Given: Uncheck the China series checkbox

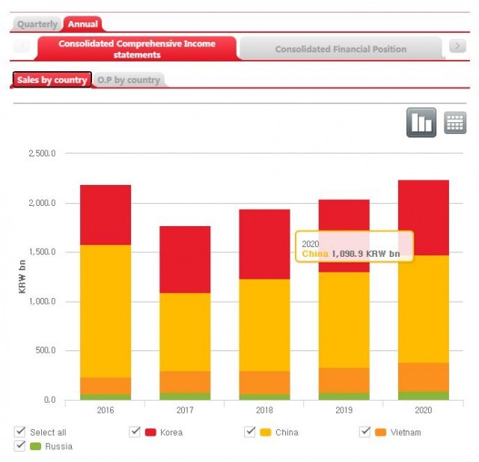Looking at the screenshot, I should pos(250,432).
